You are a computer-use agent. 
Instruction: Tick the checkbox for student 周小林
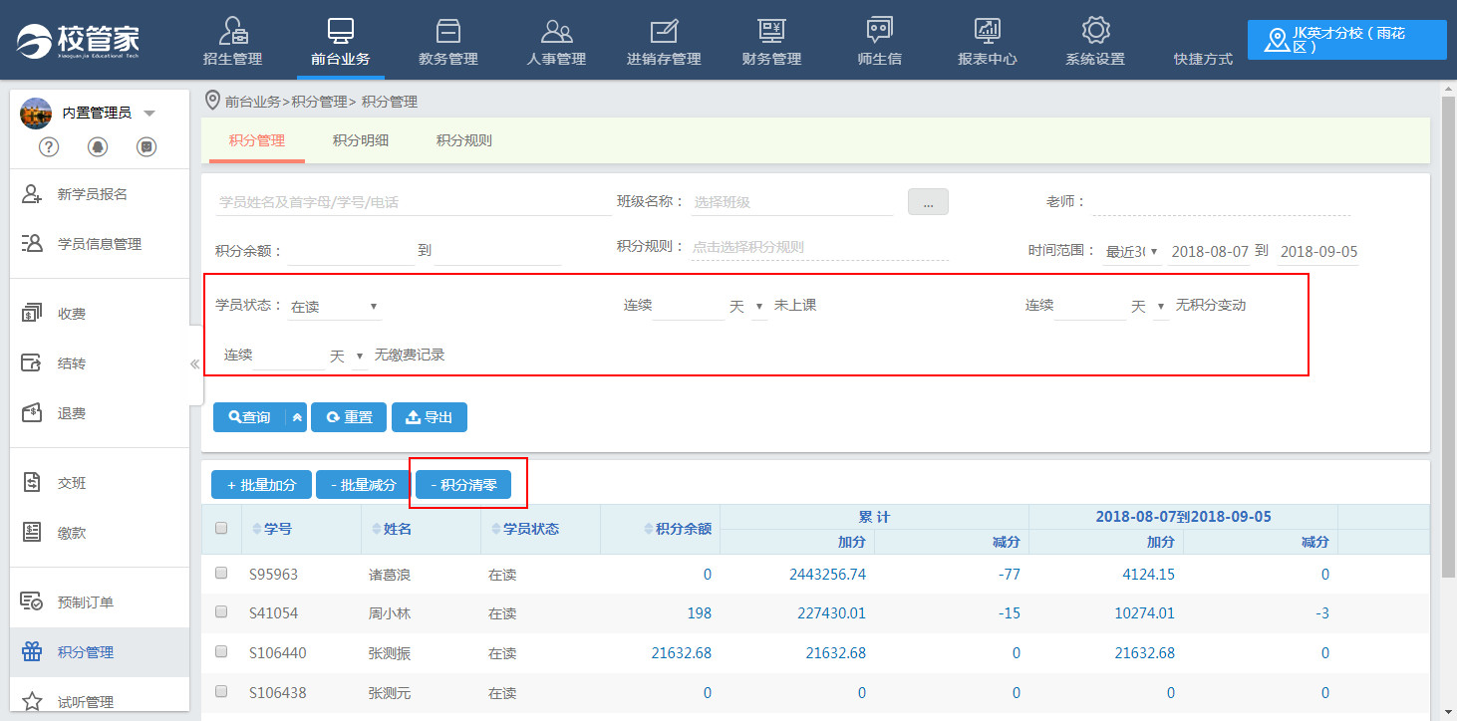[x=221, y=612]
